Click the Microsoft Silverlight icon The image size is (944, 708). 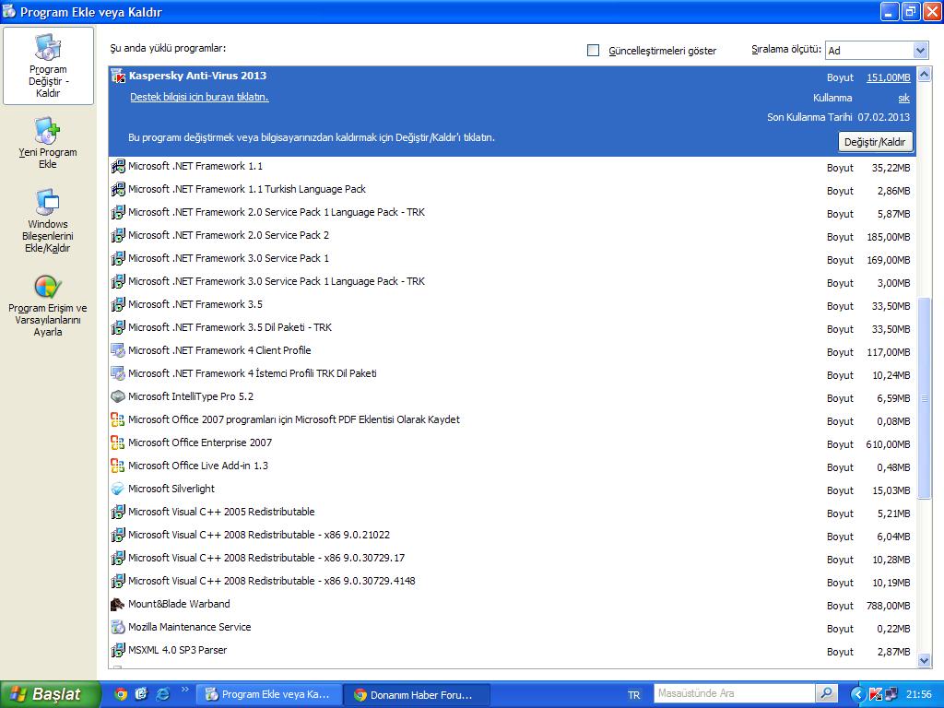[118, 489]
